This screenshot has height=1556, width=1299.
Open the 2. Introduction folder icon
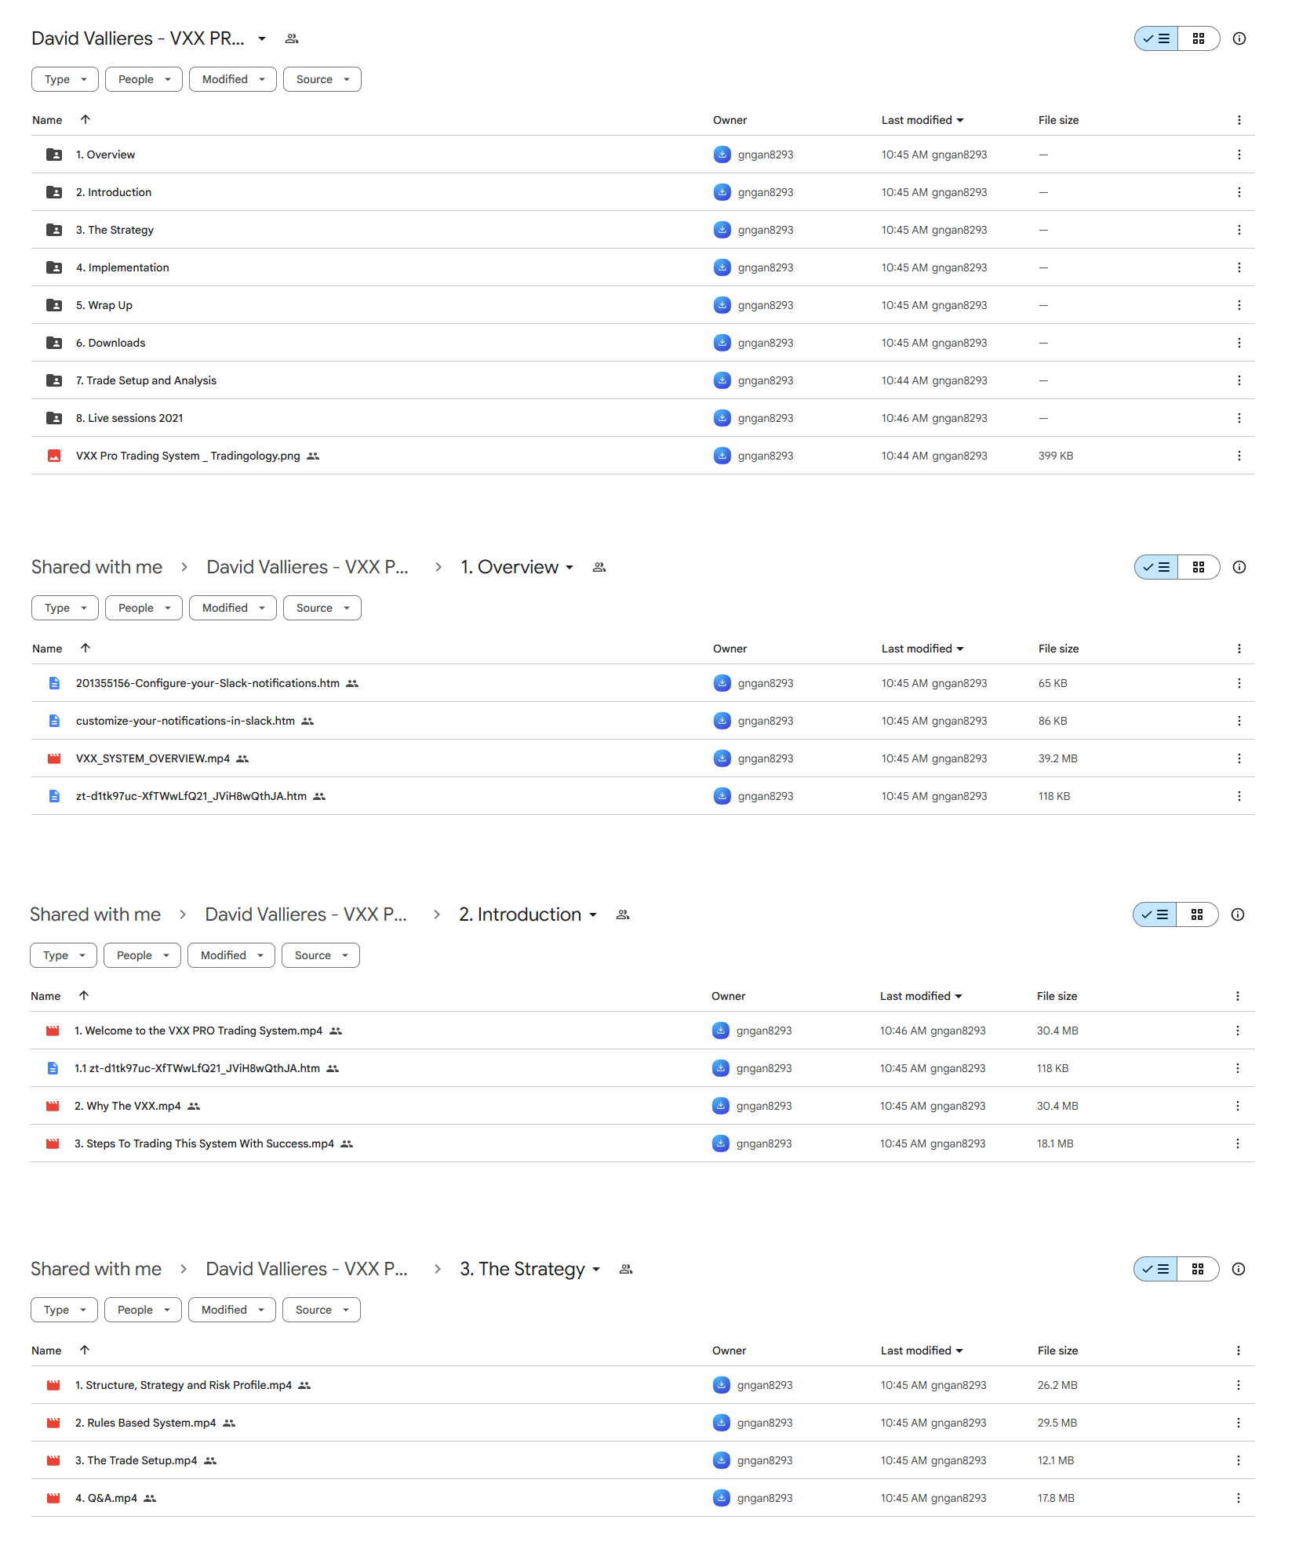click(x=54, y=192)
